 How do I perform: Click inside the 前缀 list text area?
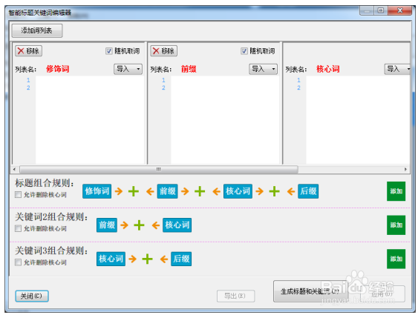pyautogui.click(x=225, y=120)
